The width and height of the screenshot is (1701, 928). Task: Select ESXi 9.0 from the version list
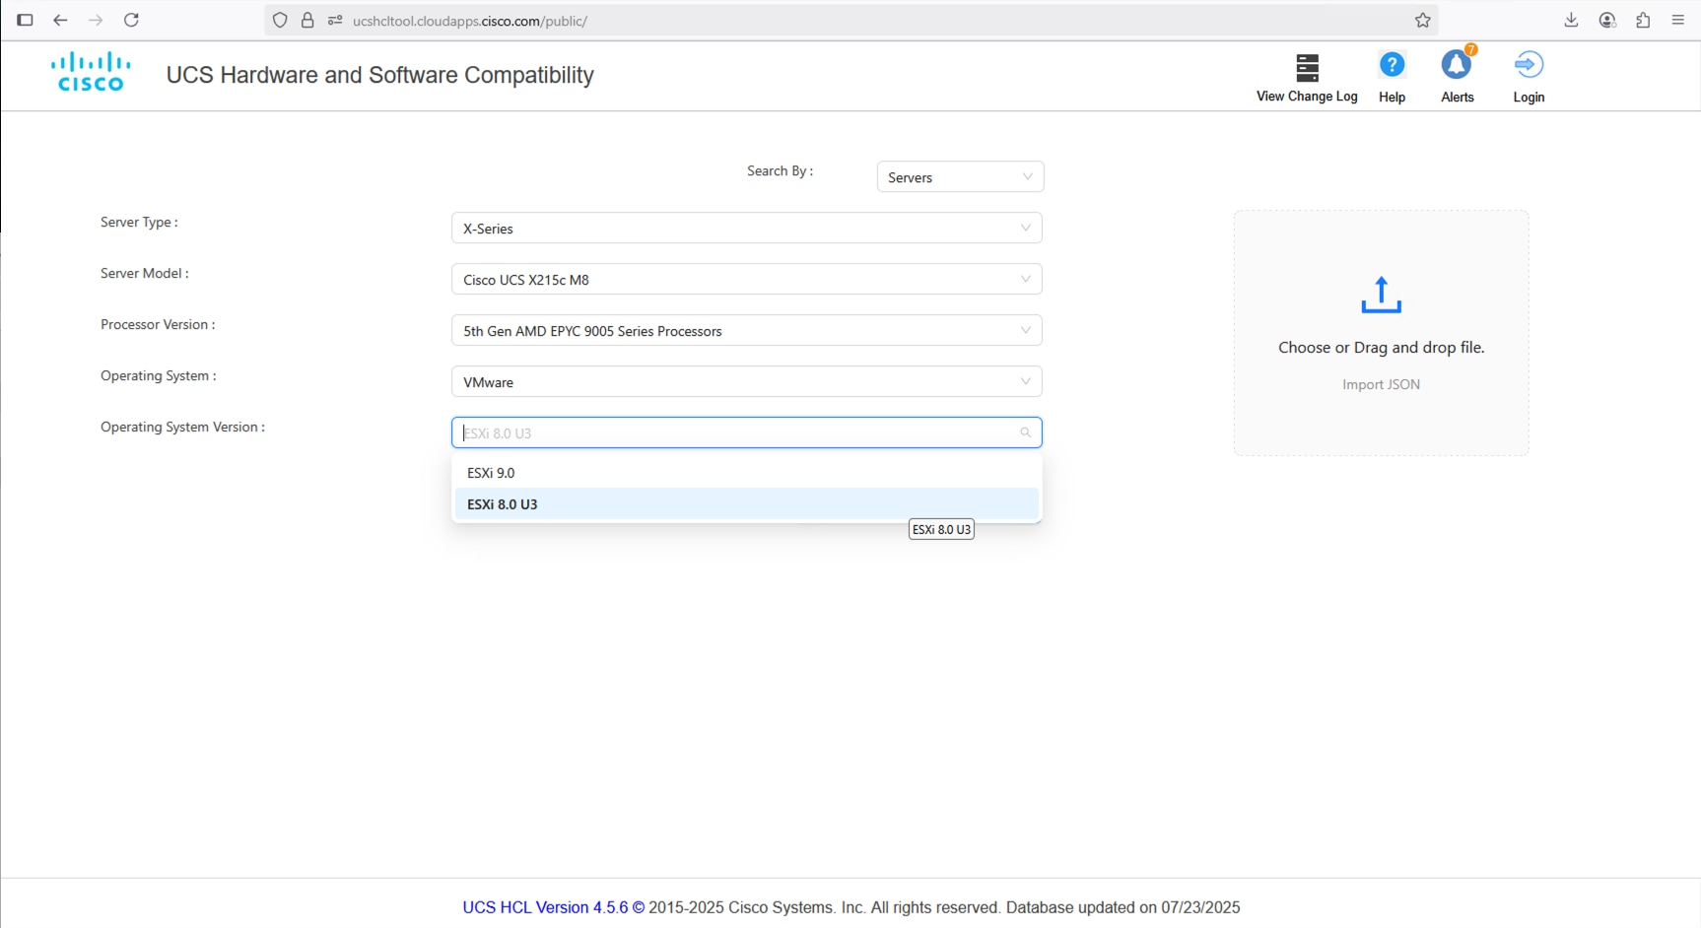[745, 472]
